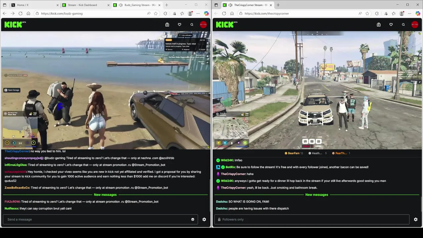
Task: Open the Settings and more menu in left browser
Action: (x=198, y=14)
